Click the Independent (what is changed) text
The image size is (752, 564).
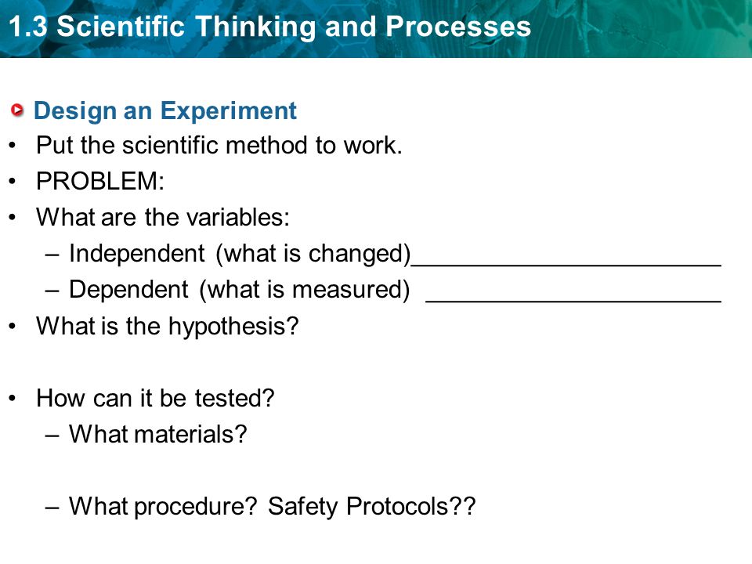point(240,254)
